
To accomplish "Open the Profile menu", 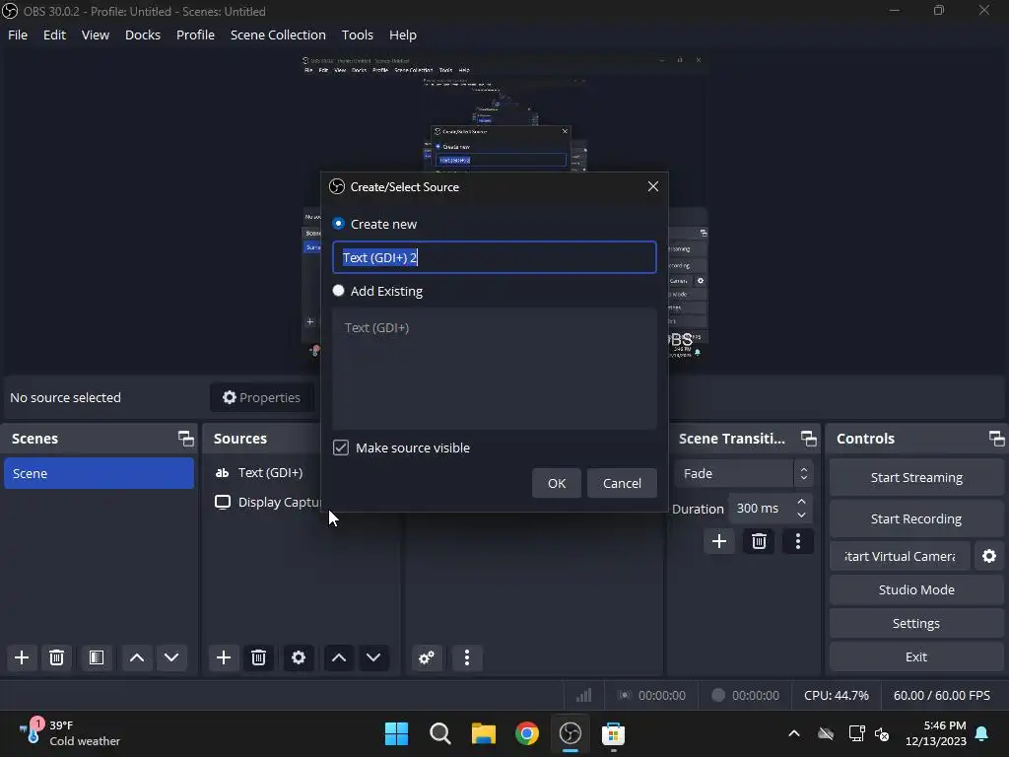I will [196, 34].
